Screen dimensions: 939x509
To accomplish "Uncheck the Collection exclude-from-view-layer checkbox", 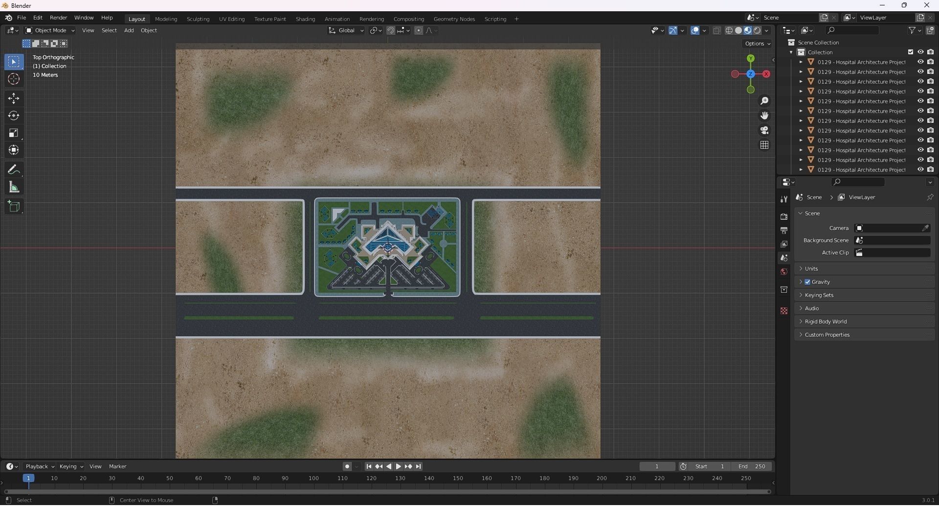I will tap(911, 52).
